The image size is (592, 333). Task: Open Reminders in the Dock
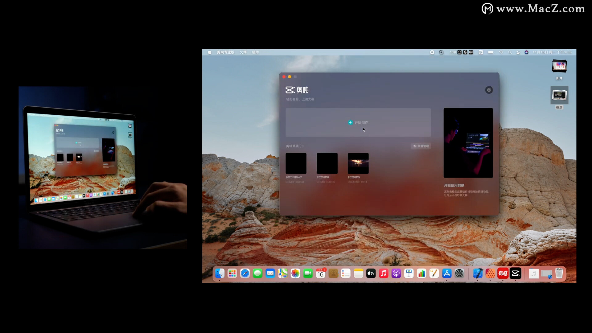[x=346, y=273]
